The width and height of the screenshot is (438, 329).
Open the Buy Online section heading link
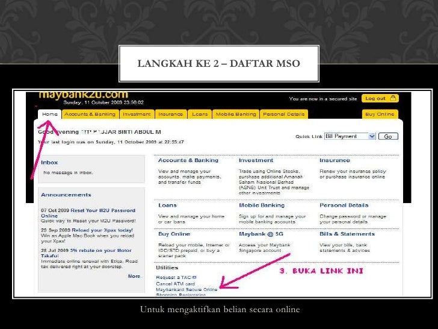coord(174,234)
